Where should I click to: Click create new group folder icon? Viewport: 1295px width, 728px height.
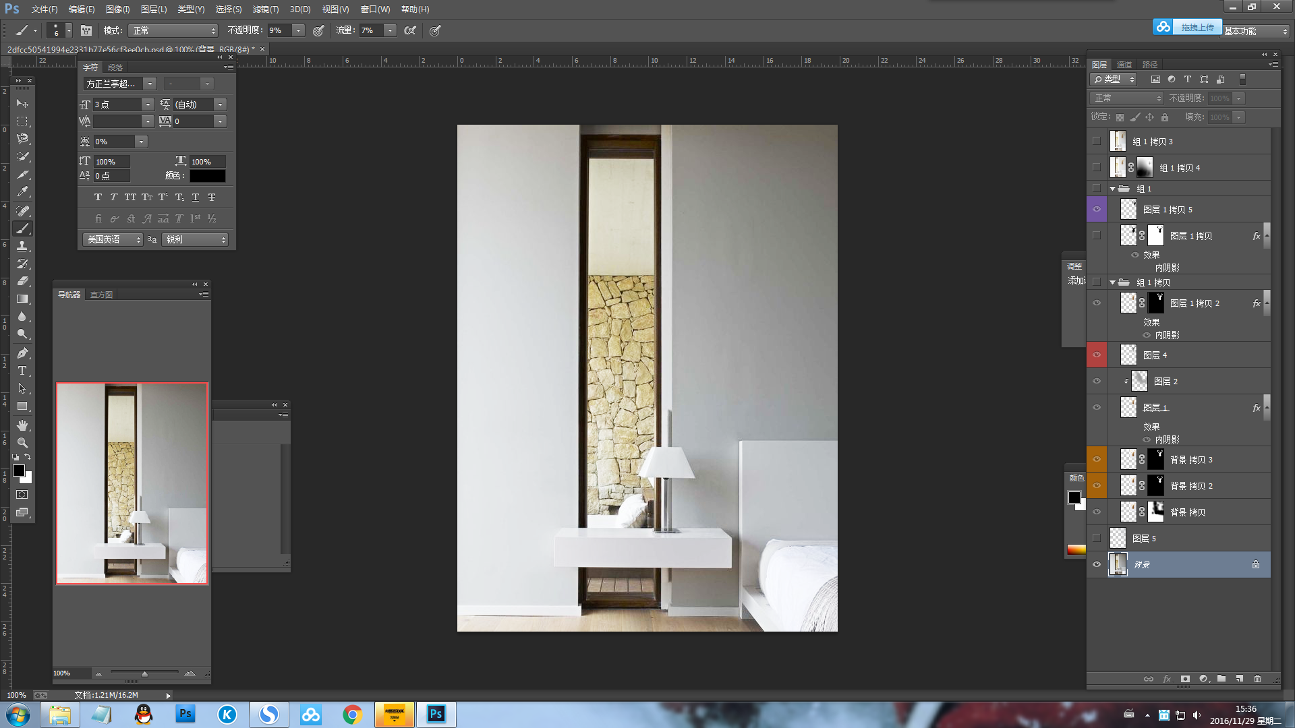tap(1221, 679)
